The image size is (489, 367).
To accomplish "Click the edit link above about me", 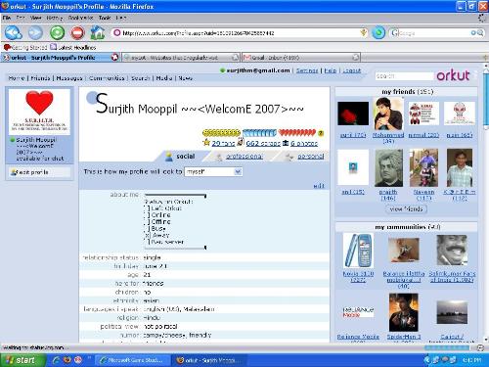I will (319, 186).
